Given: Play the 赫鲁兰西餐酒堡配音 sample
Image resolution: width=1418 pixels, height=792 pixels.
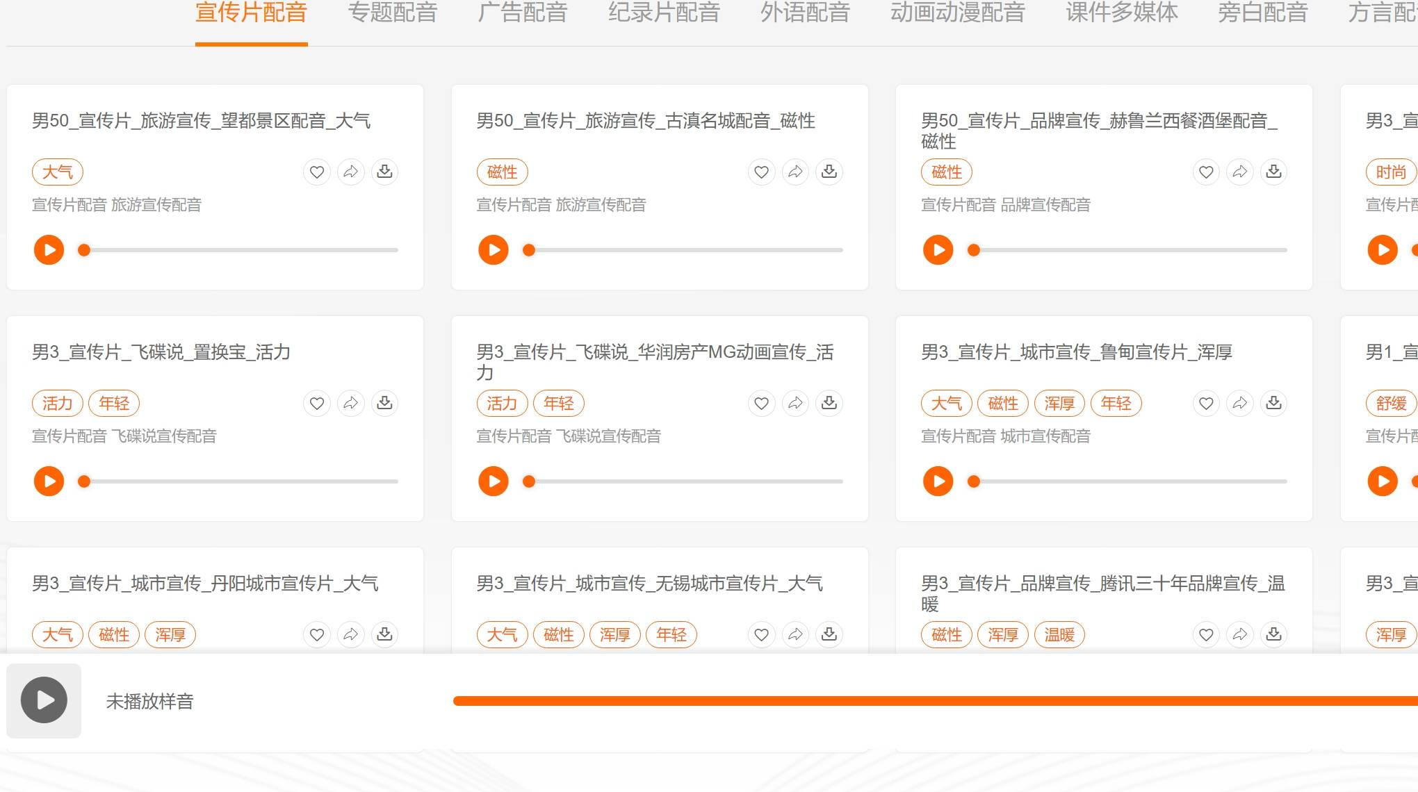Looking at the screenshot, I should click(x=938, y=250).
